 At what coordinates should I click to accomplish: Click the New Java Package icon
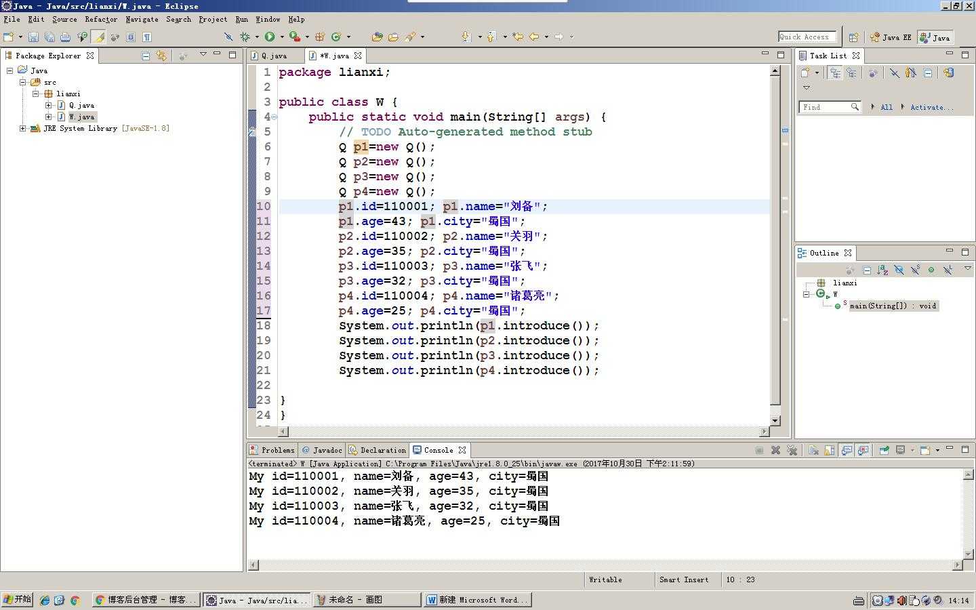(319, 37)
